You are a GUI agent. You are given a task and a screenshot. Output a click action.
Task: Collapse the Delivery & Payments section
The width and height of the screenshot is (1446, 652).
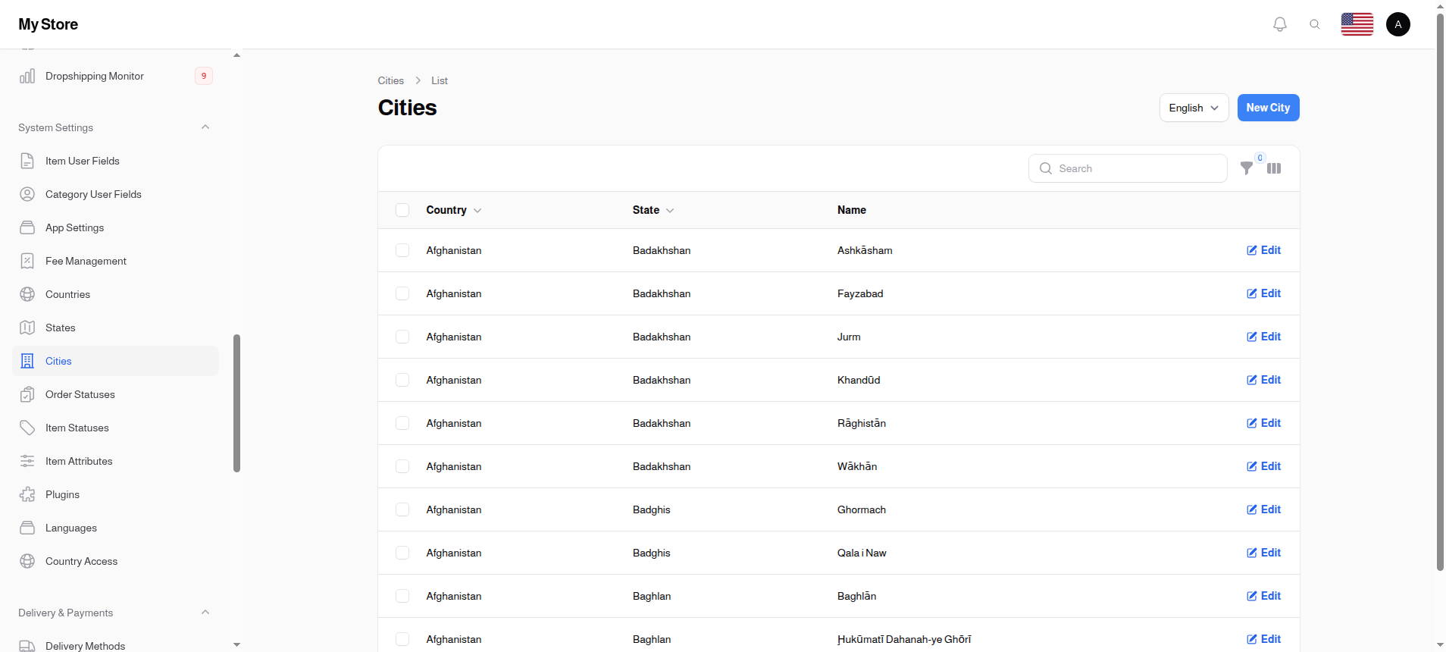(x=205, y=613)
